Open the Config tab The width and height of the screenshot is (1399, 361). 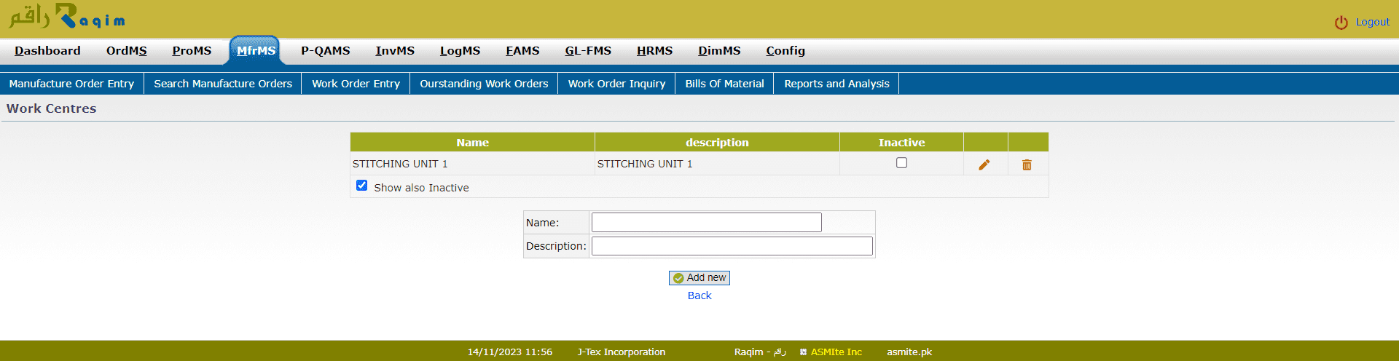785,51
